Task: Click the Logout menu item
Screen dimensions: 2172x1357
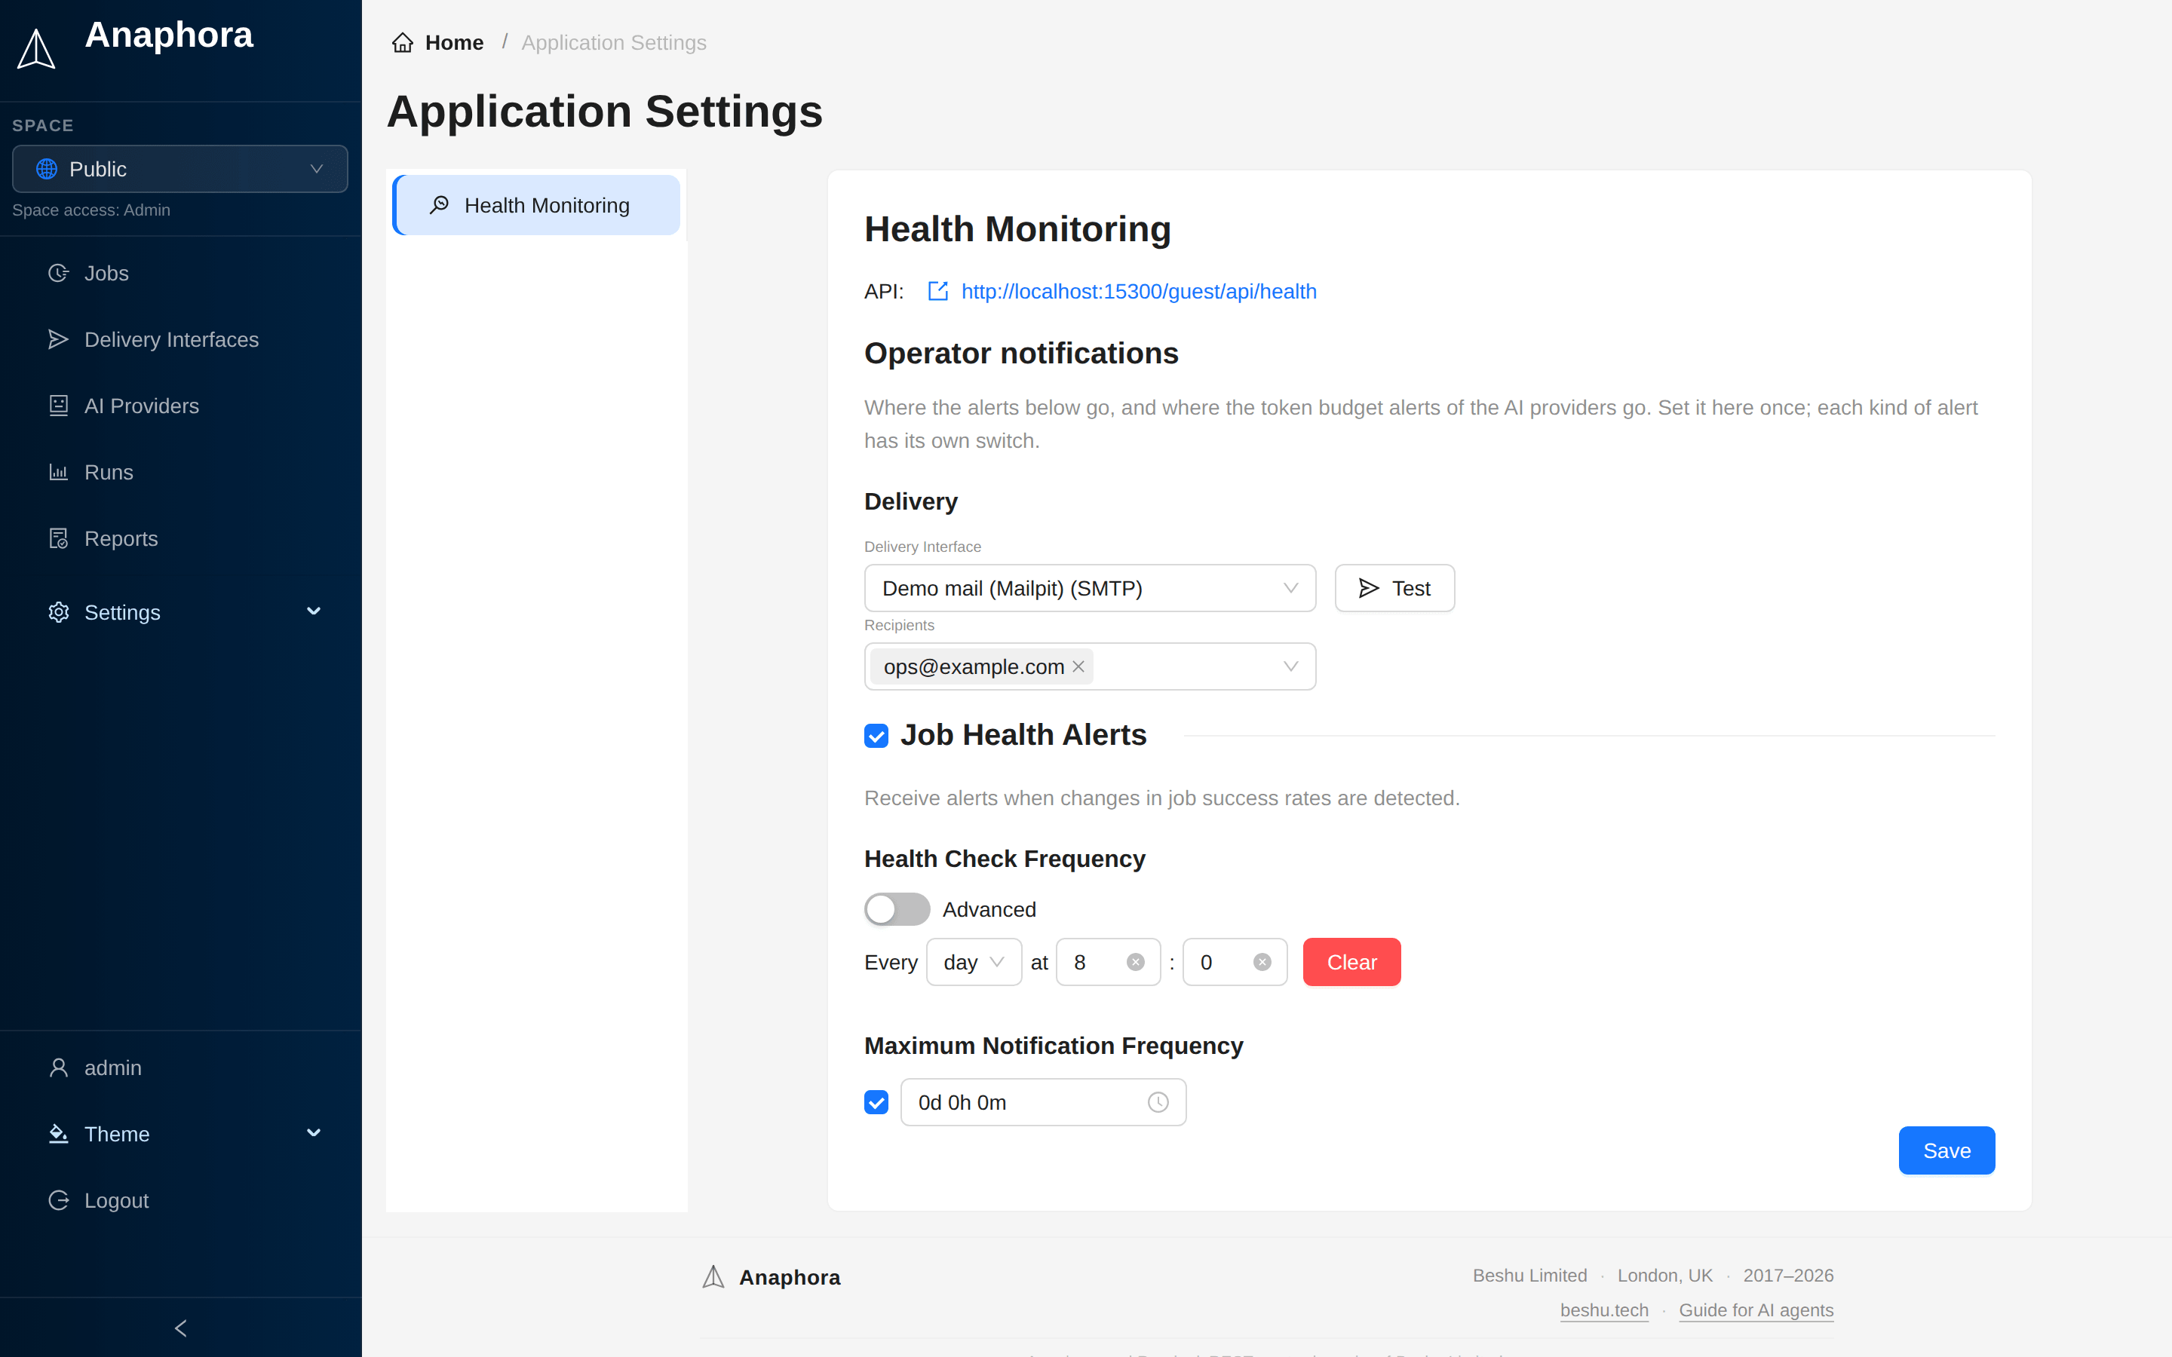Action: [x=180, y=1200]
